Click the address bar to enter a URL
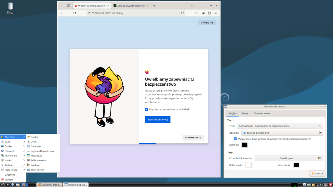333x187 pixels. [x=130, y=13]
